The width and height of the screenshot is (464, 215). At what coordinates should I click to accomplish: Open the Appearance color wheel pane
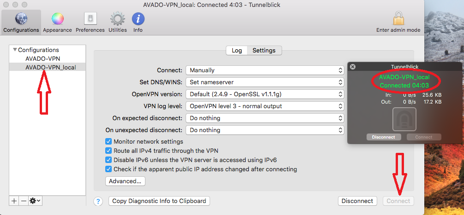click(57, 23)
